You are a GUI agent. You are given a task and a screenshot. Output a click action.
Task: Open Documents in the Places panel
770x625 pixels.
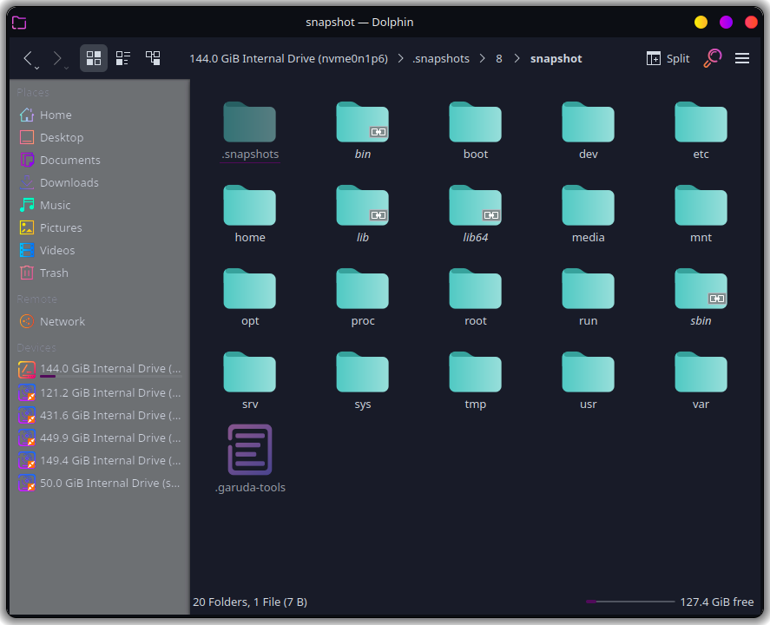click(100, 160)
